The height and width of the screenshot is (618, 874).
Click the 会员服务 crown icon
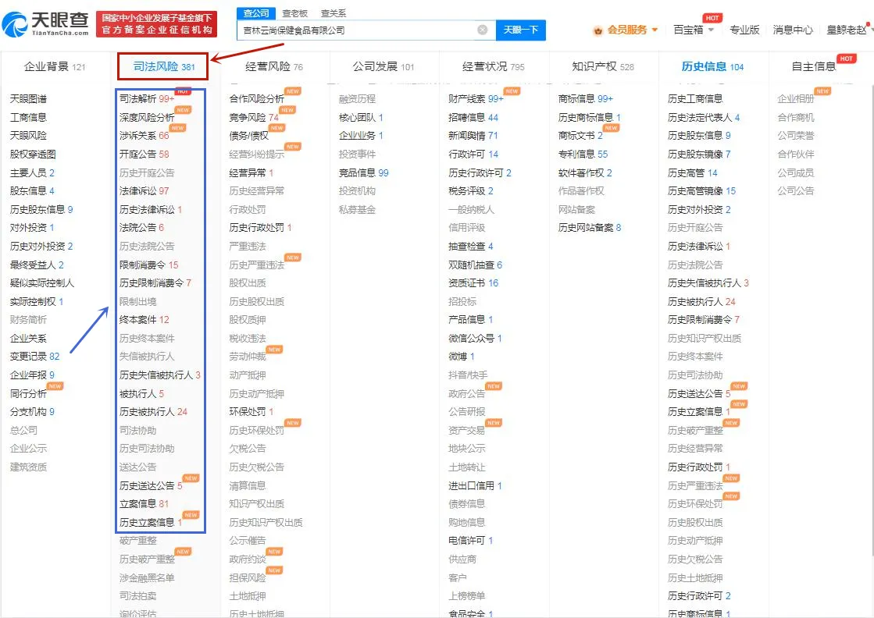click(598, 30)
